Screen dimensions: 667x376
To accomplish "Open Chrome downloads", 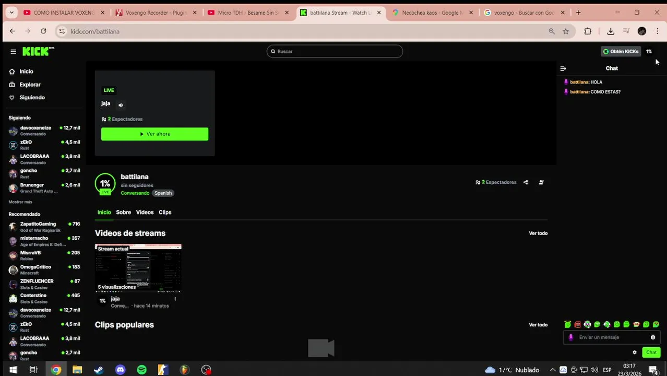I will [611, 31].
